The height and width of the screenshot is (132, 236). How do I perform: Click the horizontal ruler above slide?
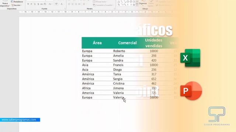(96, 12)
